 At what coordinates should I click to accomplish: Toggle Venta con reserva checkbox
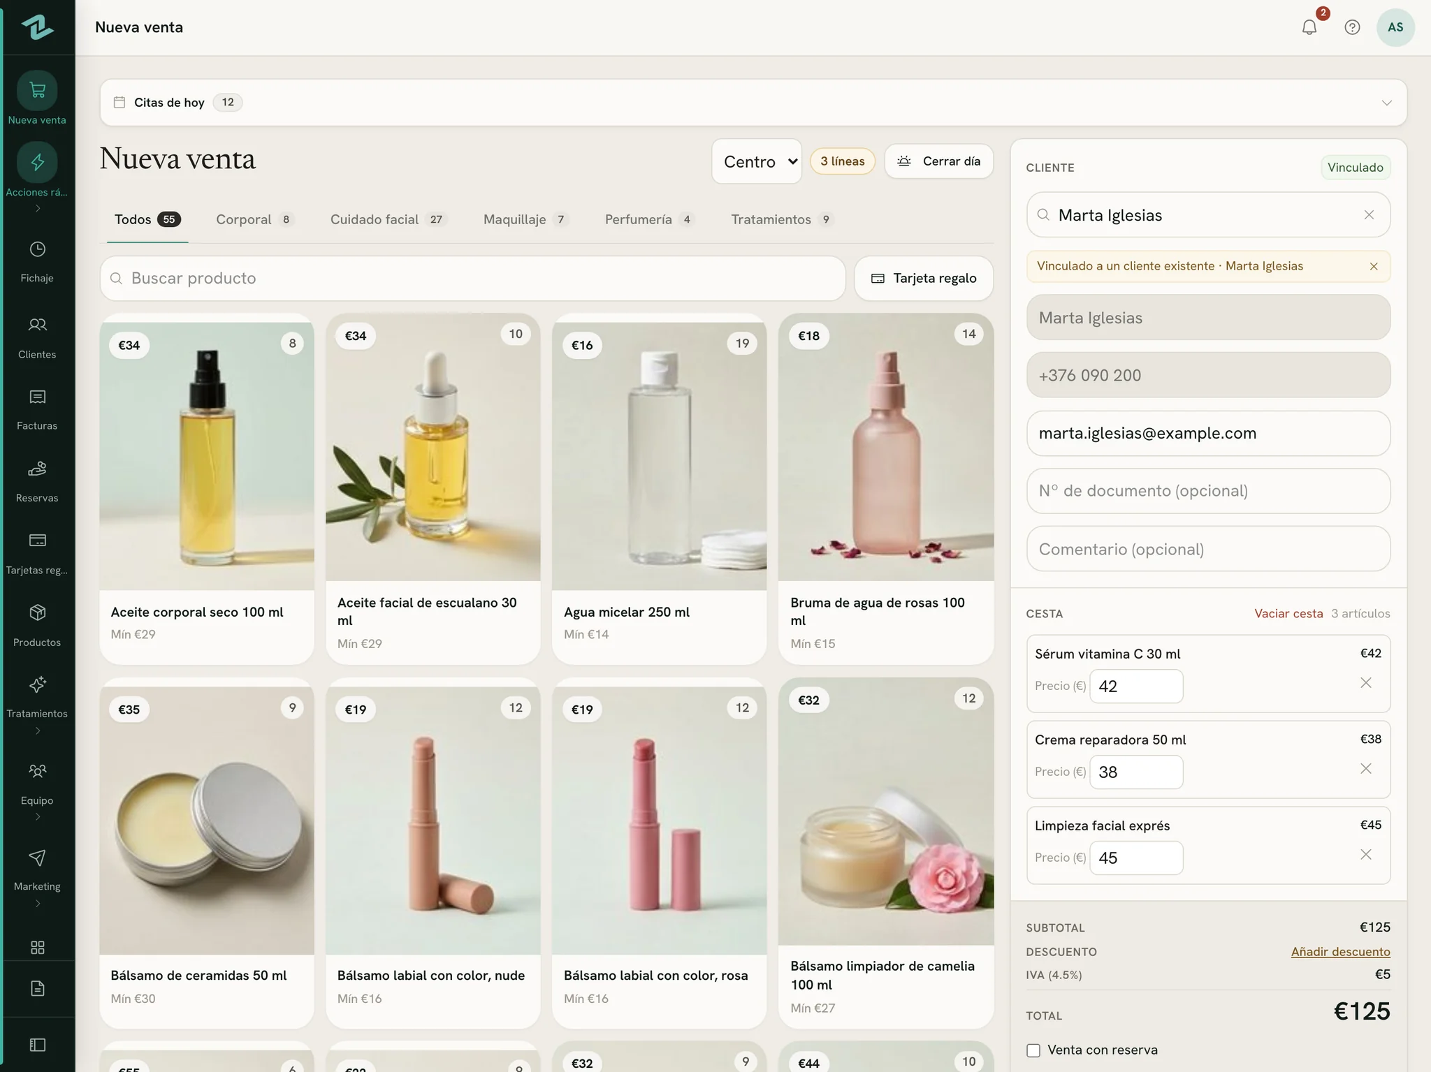(x=1033, y=1050)
